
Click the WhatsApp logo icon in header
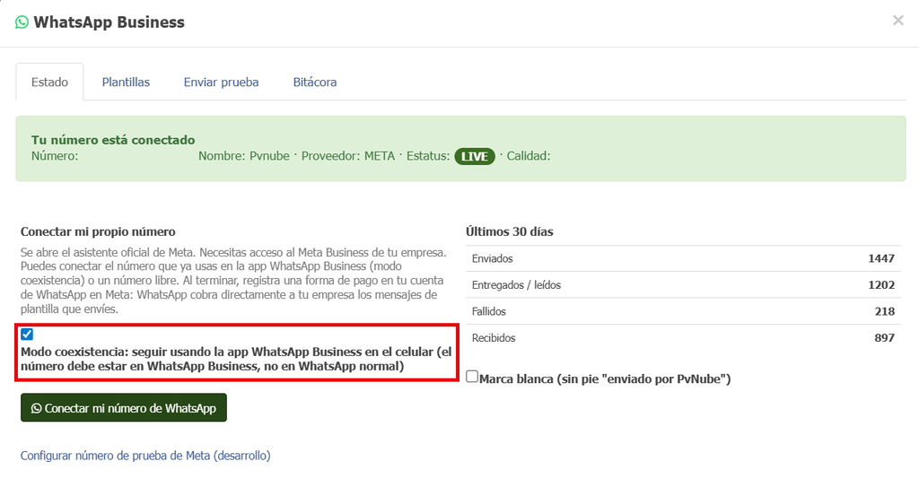22,22
